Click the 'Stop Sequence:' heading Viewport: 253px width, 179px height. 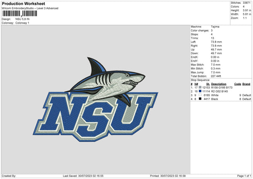coord(200,80)
